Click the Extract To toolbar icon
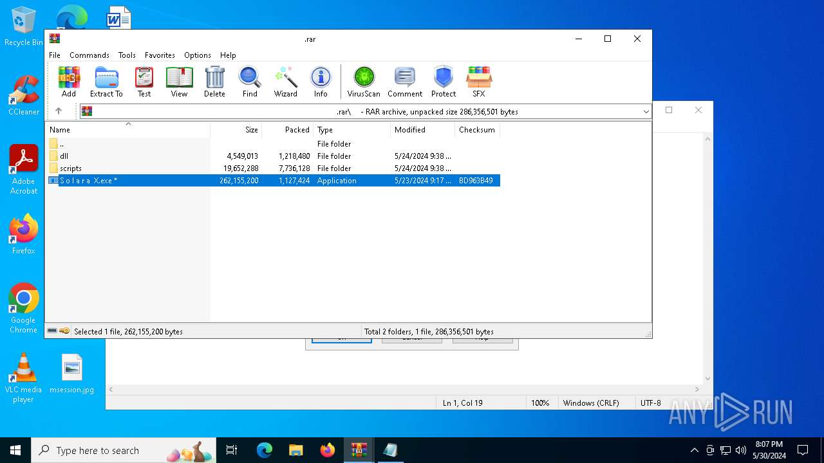 click(106, 82)
